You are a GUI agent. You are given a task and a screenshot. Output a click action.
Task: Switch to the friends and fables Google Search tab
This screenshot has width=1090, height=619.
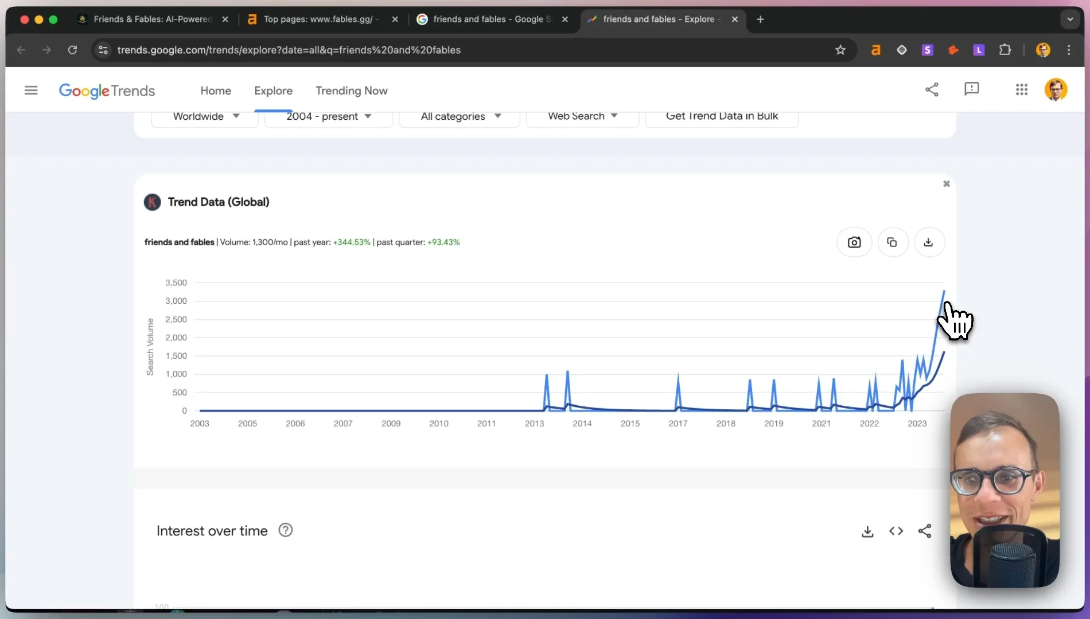[492, 19]
